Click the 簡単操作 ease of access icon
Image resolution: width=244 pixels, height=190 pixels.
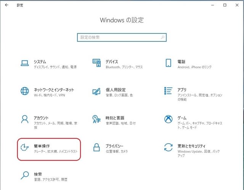pyautogui.click(x=24, y=147)
